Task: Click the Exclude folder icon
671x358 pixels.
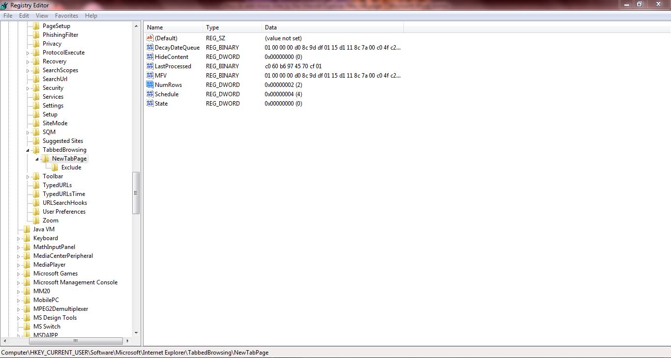Action: pyautogui.click(x=55, y=167)
